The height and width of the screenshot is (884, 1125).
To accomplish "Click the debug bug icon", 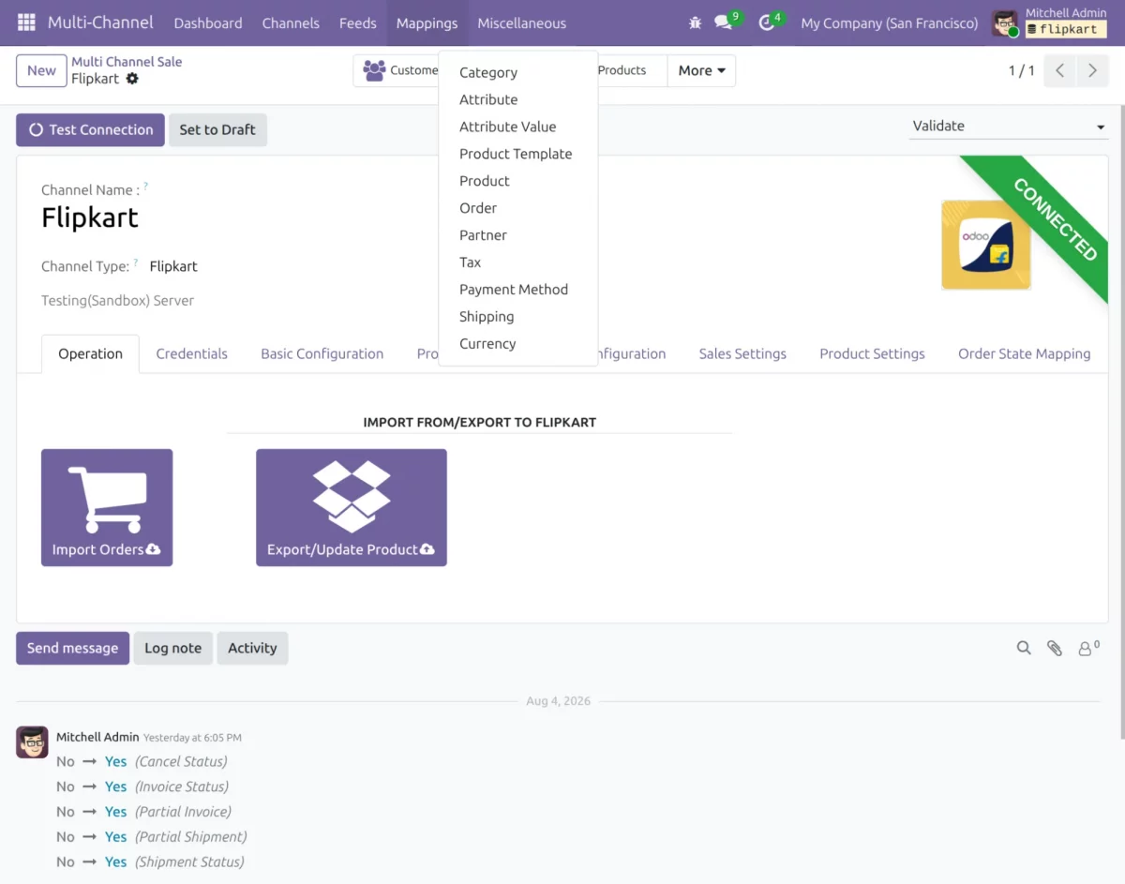I will point(695,22).
